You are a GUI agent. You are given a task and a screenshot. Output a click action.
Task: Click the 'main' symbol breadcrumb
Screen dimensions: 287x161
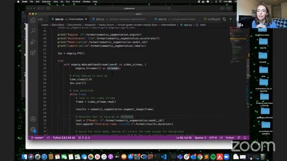tap(201, 25)
